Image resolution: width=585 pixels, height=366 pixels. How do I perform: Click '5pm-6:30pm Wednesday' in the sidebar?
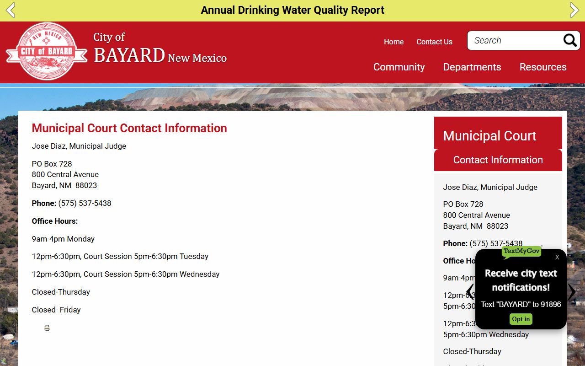(x=486, y=334)
